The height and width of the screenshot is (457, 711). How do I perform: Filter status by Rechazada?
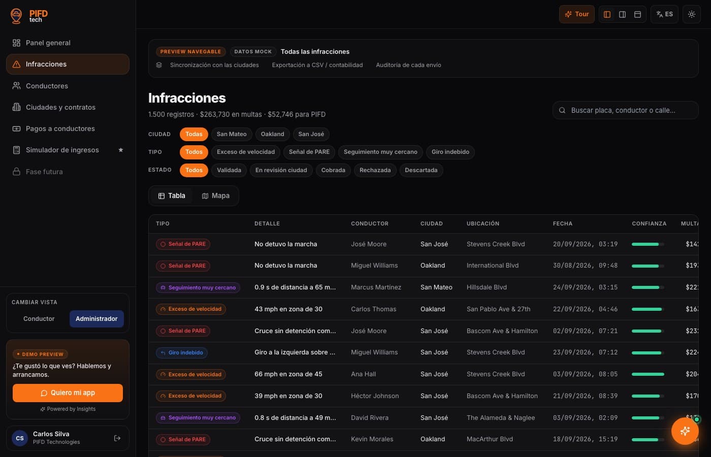[375, 170]
